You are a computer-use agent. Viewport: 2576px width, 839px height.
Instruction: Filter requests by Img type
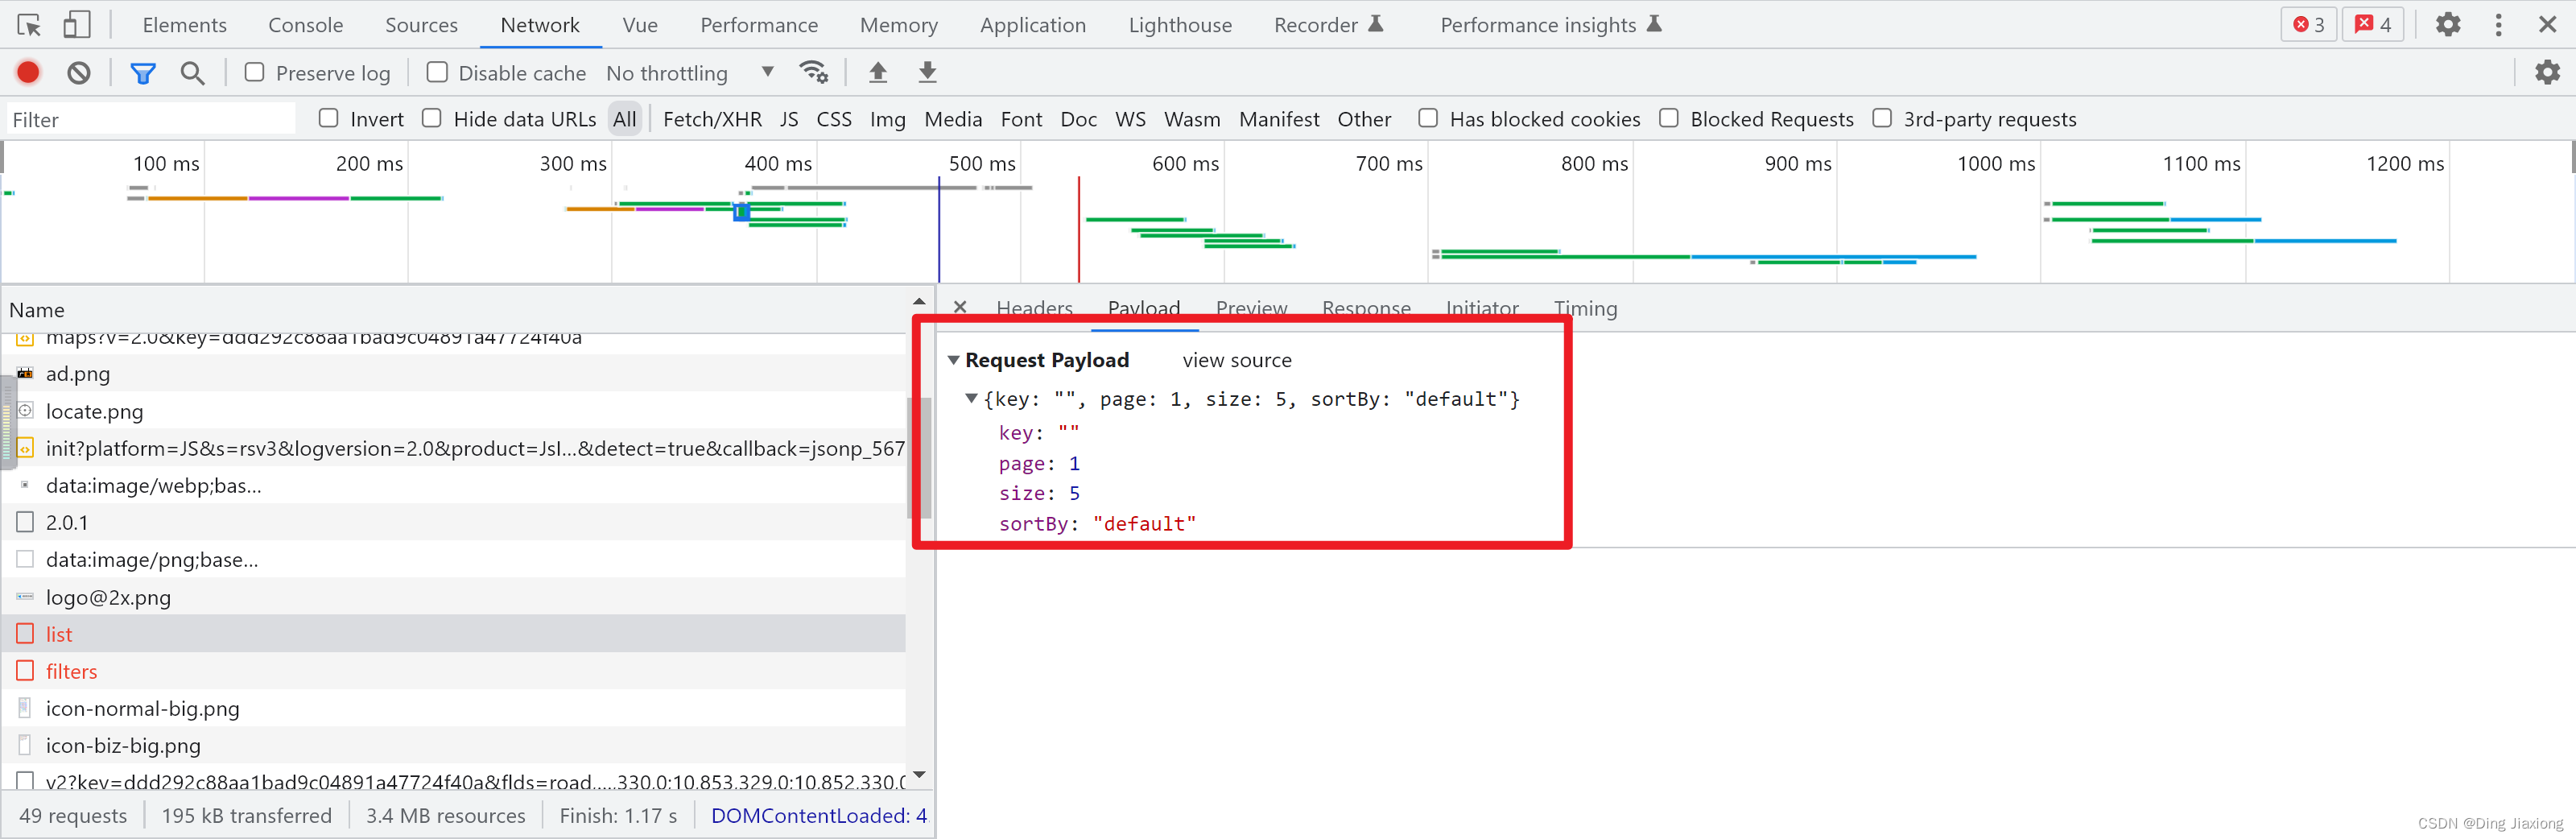click(887, 119)
